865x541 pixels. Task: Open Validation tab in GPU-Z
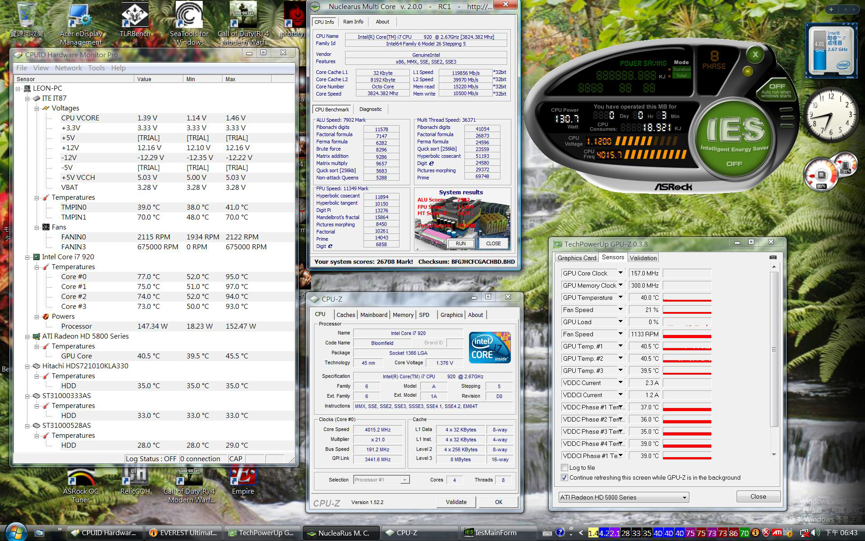pyautogui.click(x=643, y=258)
